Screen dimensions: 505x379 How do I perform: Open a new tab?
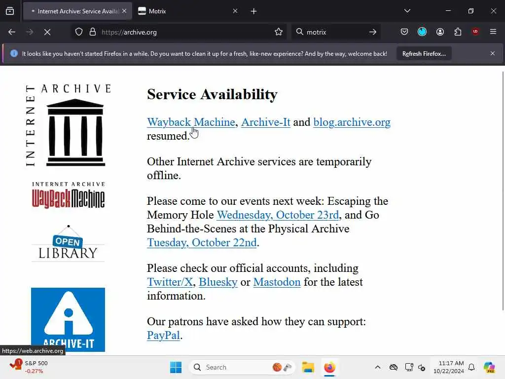tap(254, 11)
